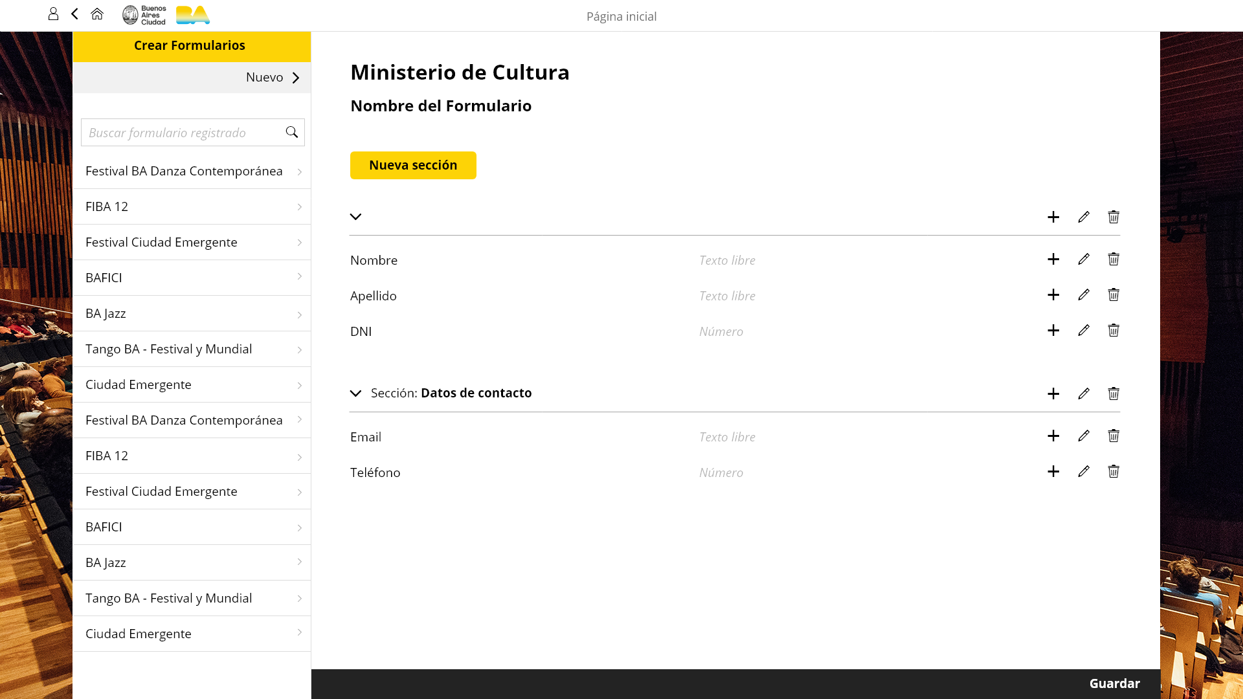Open the second BA Jazz form
This screenshot has height=699, width=1243.
192,562
